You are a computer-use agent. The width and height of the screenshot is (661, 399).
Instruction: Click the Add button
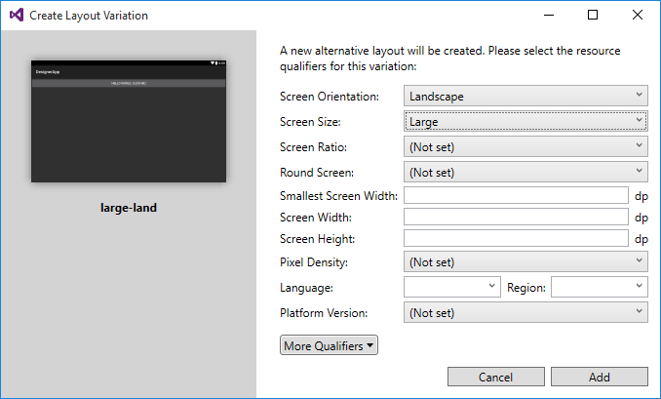[x=599, y=377]
